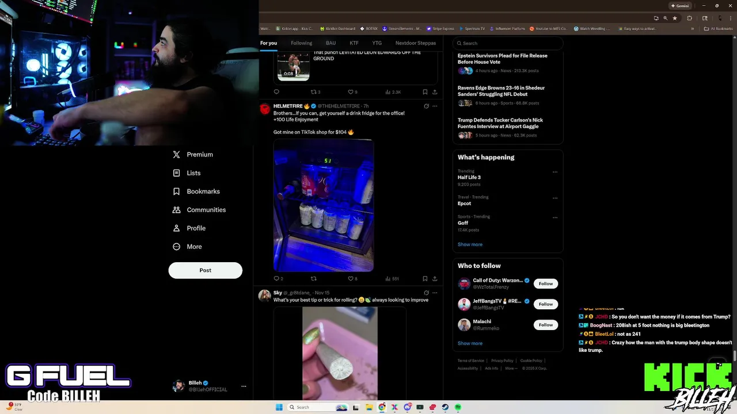Open the More menu in sidebar
Screen dimensions: 737x414
(187, 247)
